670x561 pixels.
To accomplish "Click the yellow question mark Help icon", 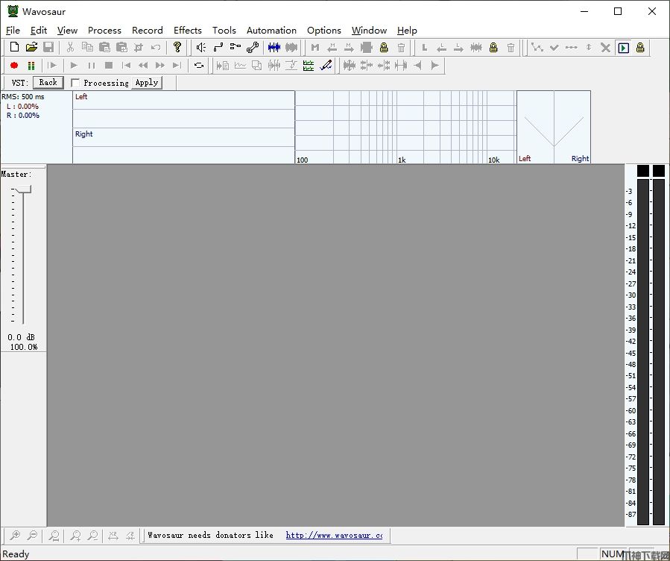I will pos(177,47).
